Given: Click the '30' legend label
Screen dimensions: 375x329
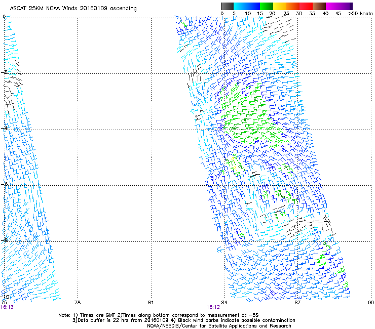Looking at the screenshot, I should click(x=299, y=14).
